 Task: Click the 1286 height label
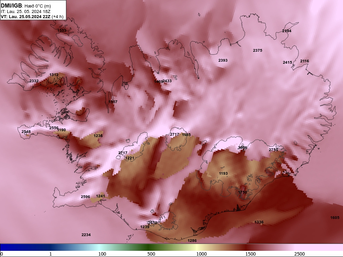coord(192,241)
